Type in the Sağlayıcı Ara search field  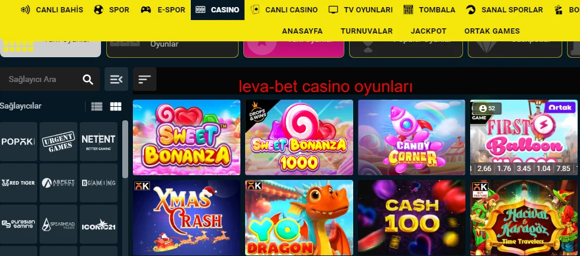43,79
